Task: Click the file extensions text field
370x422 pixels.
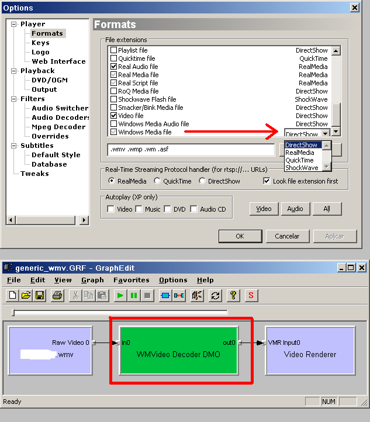Action: 191,150
